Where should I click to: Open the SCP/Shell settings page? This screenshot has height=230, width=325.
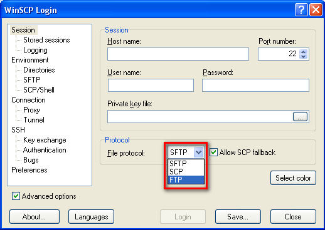point(39,90)
